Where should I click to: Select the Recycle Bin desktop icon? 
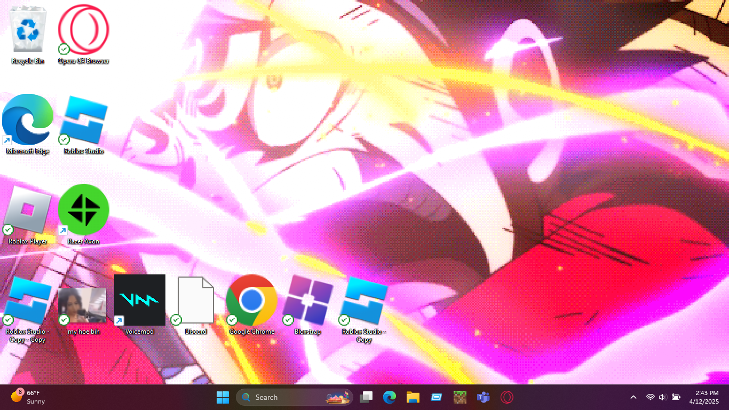coord(28,35)
